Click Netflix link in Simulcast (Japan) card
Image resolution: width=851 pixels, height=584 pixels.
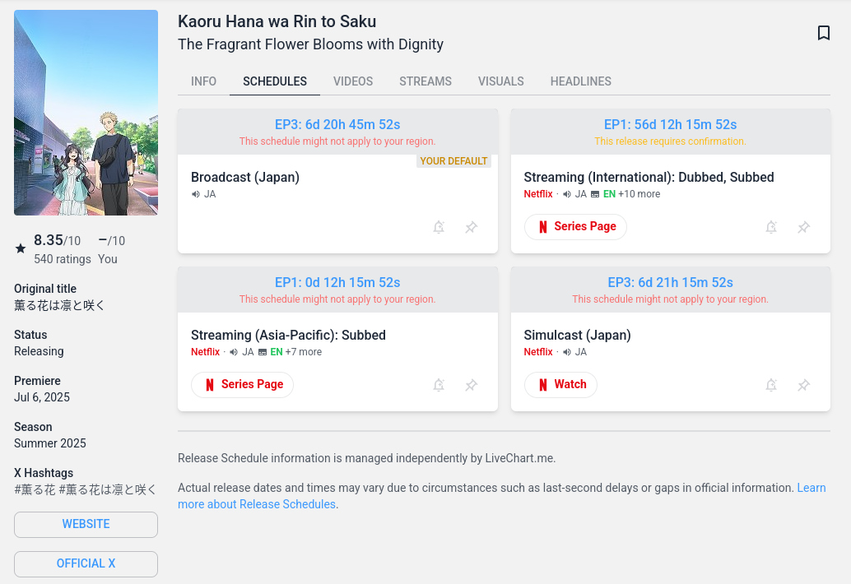coord(538,352)
